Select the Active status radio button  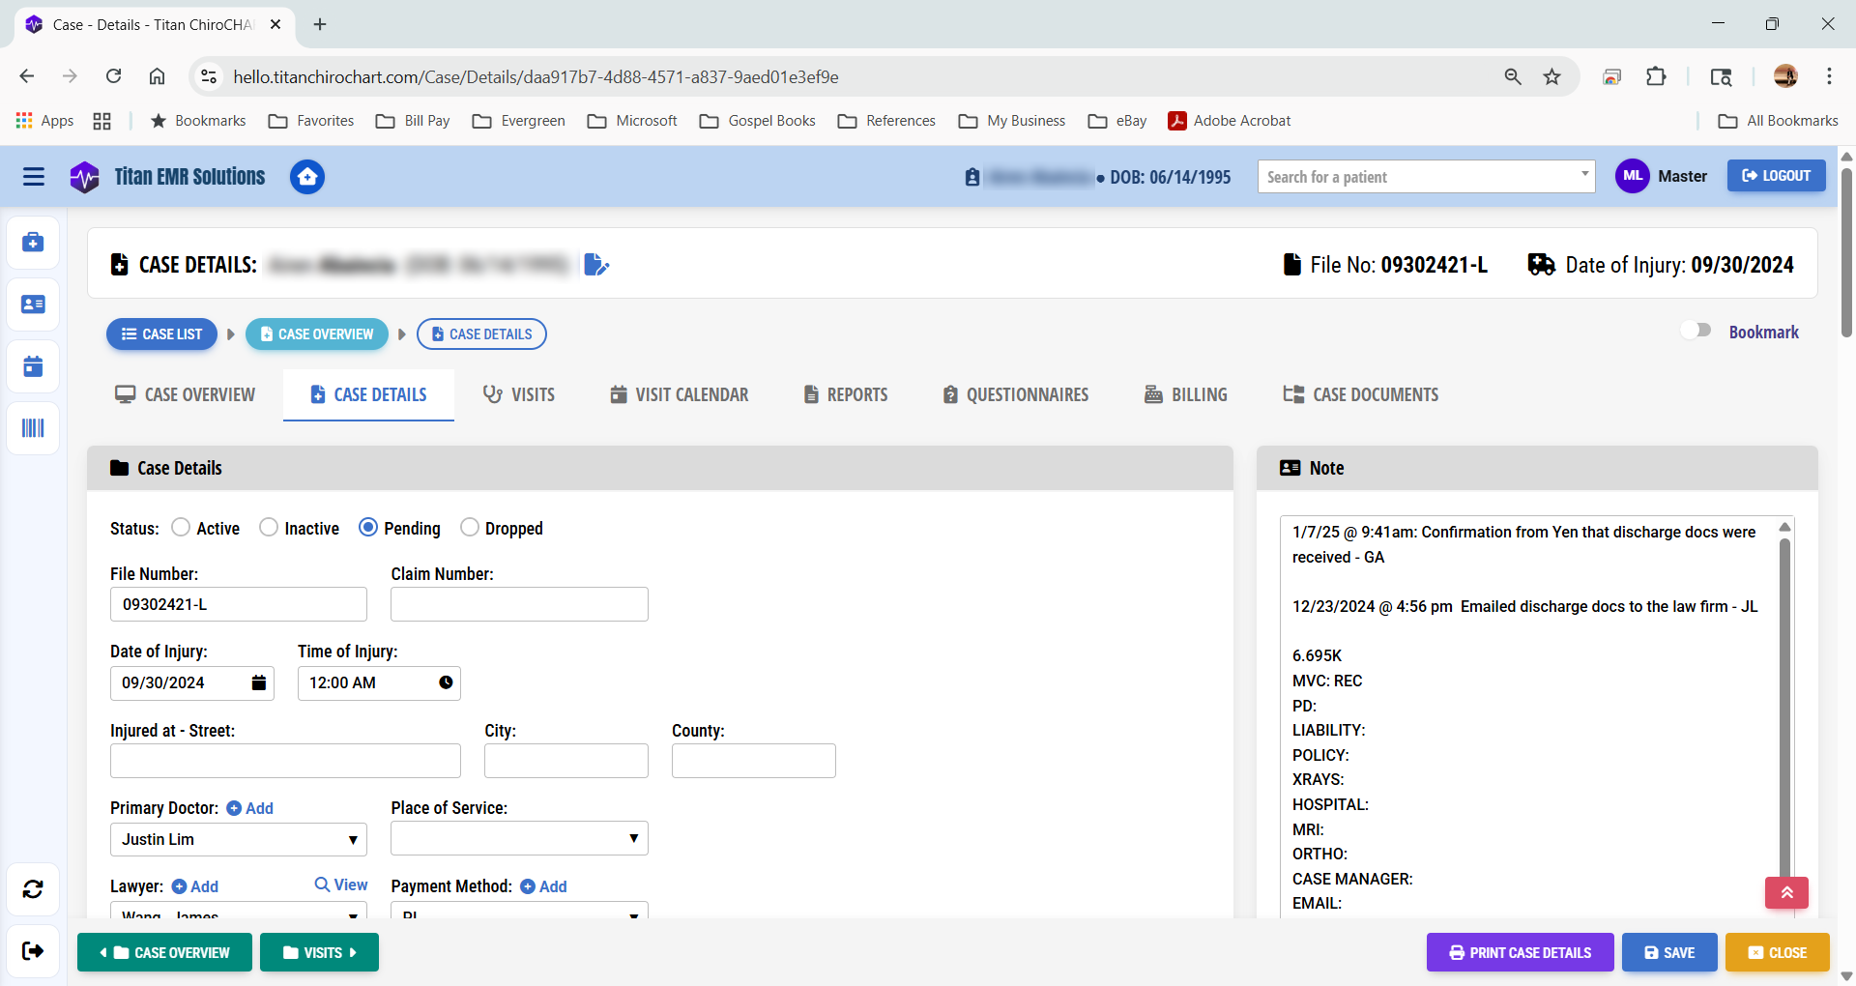pos(181,528)
